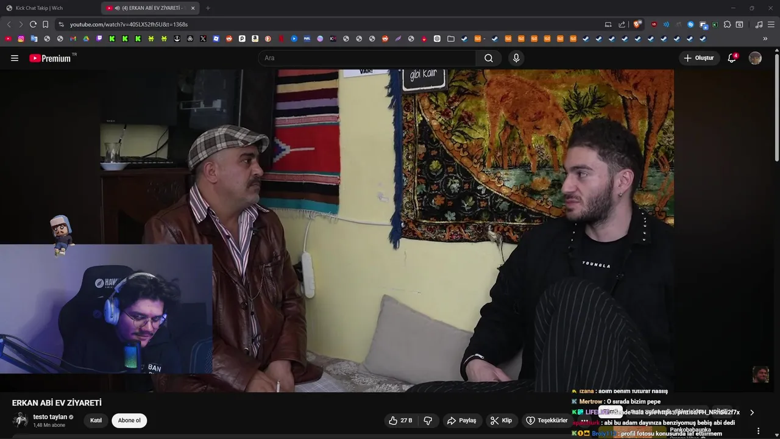
Task: Click Katıl join button
Action: 96,421
